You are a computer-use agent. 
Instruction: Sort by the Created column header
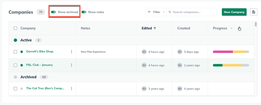(184, 28)
